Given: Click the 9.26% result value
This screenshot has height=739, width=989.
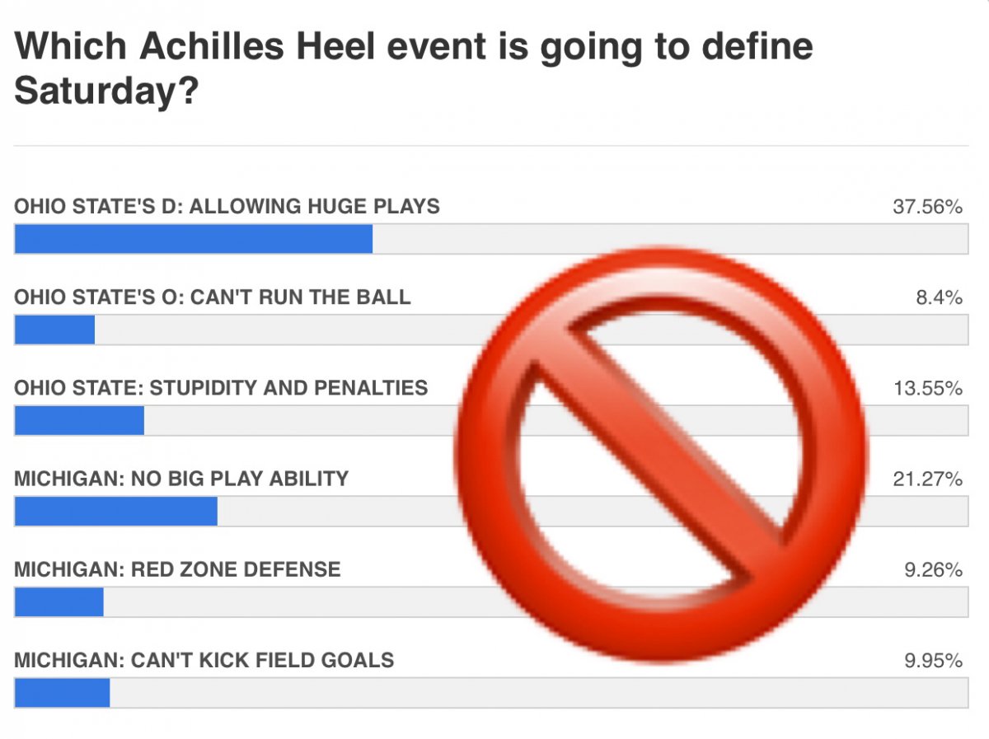Looking at the screenshot, I should 933,569.
